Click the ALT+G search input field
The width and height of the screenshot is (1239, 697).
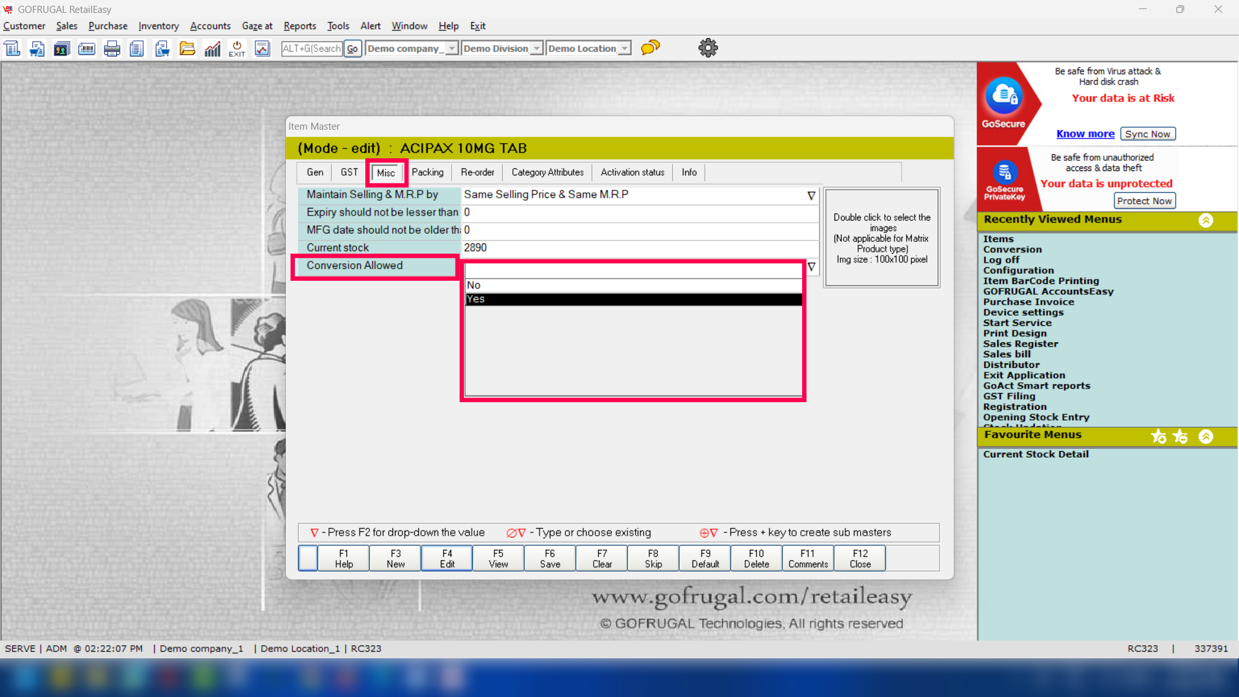point(312,48)
